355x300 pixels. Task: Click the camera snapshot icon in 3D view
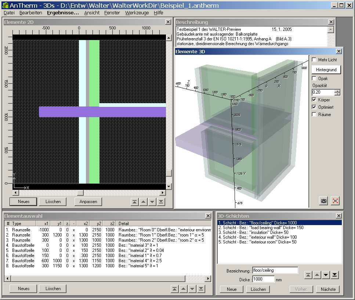point(323,201)
